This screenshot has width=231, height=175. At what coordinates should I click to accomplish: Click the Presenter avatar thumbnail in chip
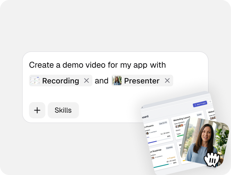[117, 80]
